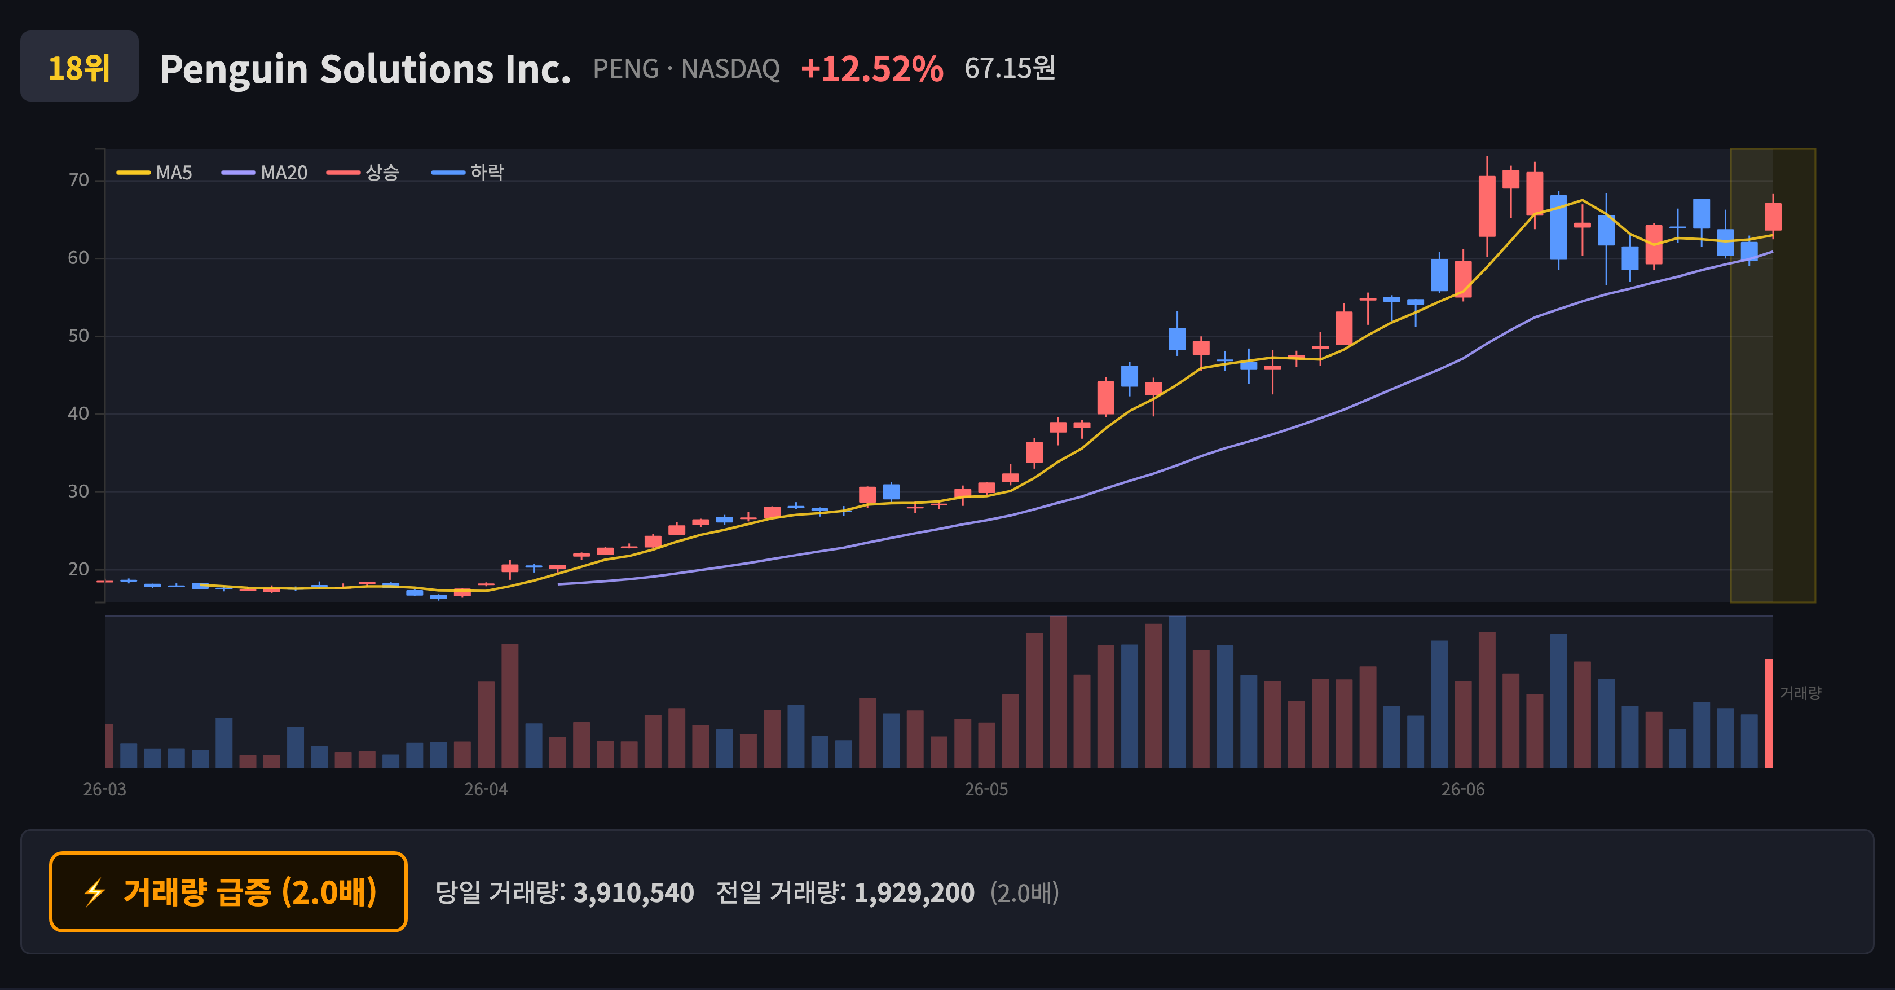Click the 60 price axis label
Viewport: 1895px width, 990px height.
[79, 258]
